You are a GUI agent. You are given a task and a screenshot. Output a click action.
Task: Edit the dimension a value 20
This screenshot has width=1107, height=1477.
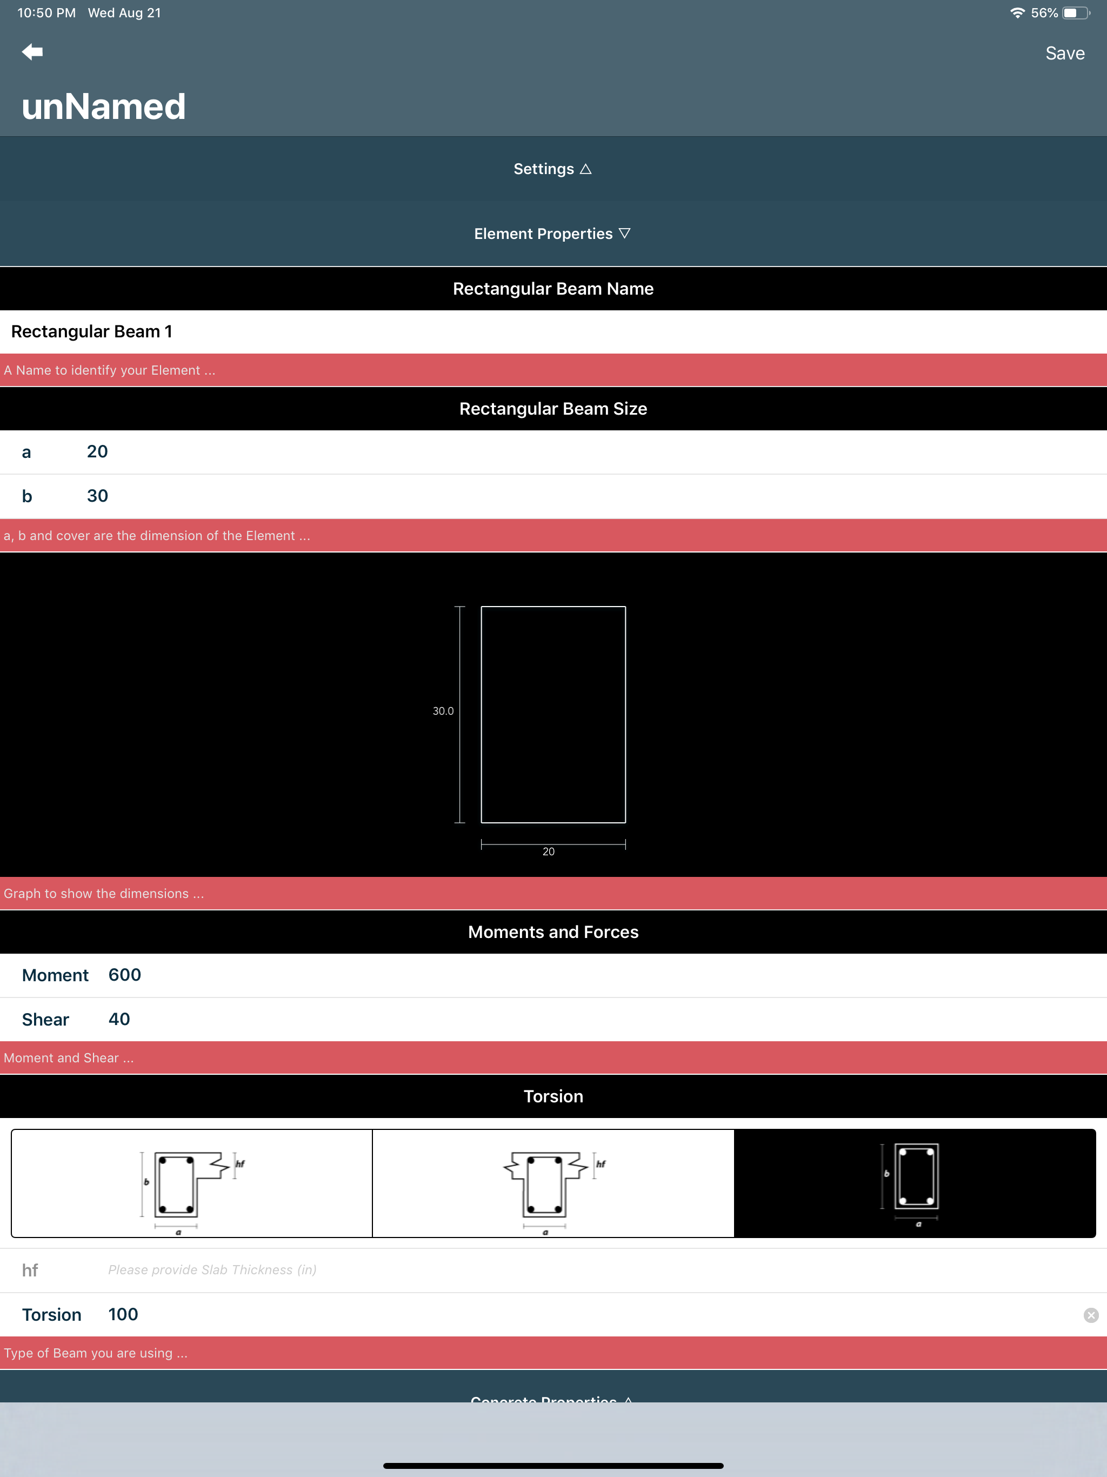click(97, 452)
